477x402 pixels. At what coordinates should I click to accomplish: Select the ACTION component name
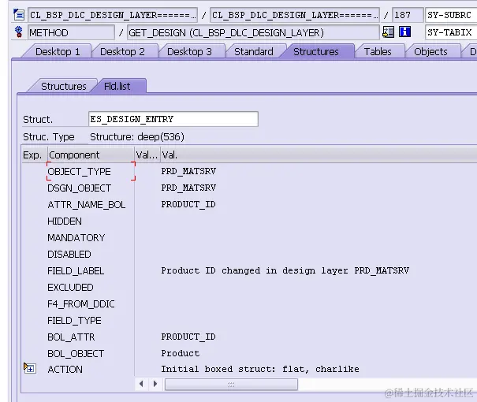65,369
